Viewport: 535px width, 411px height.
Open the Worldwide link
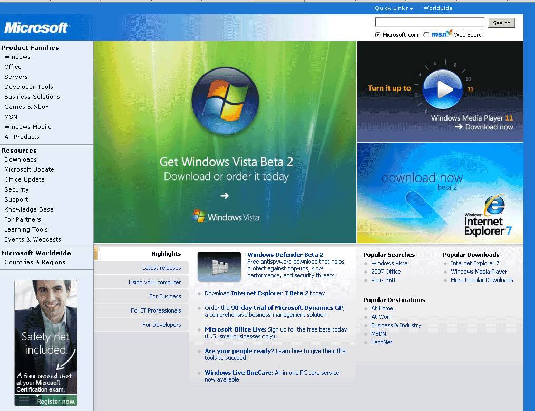[x=438, y=8]
